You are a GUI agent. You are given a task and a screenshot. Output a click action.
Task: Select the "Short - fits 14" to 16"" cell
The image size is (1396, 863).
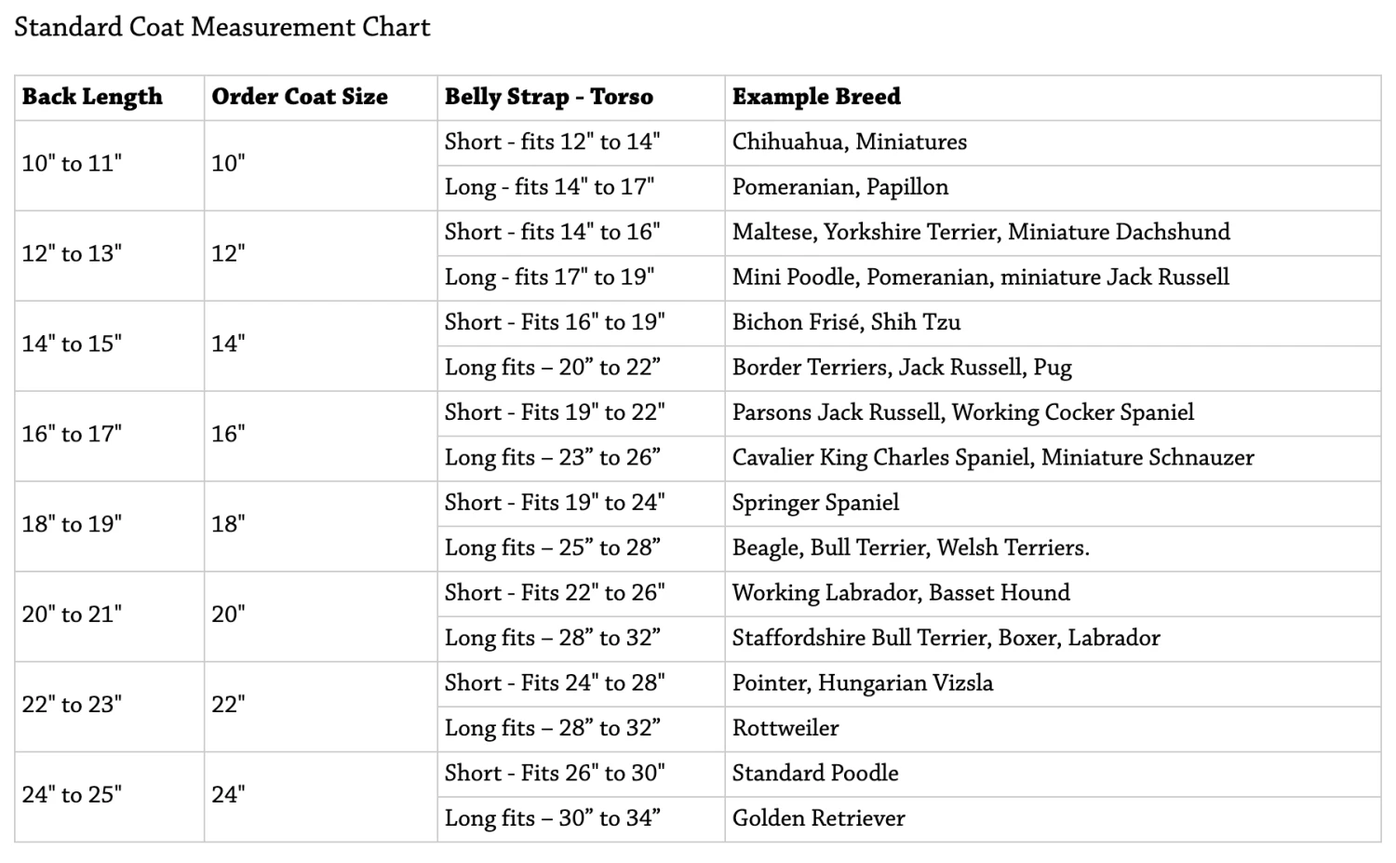point(552,232)
